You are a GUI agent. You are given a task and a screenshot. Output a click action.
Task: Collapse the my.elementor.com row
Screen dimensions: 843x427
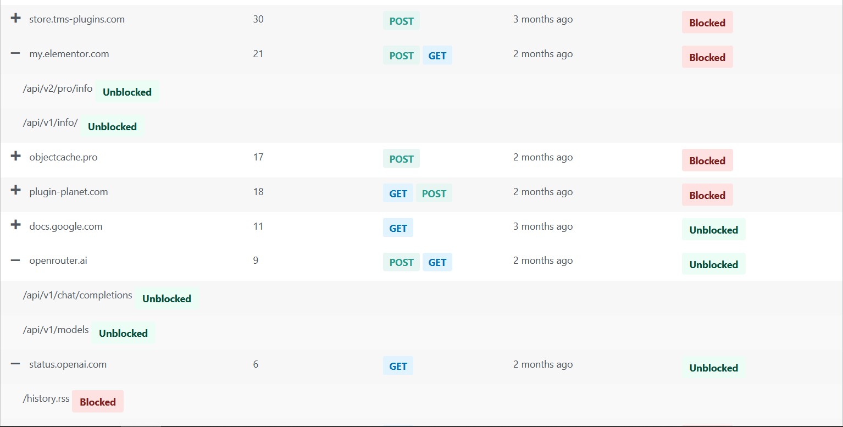[16, 54]
